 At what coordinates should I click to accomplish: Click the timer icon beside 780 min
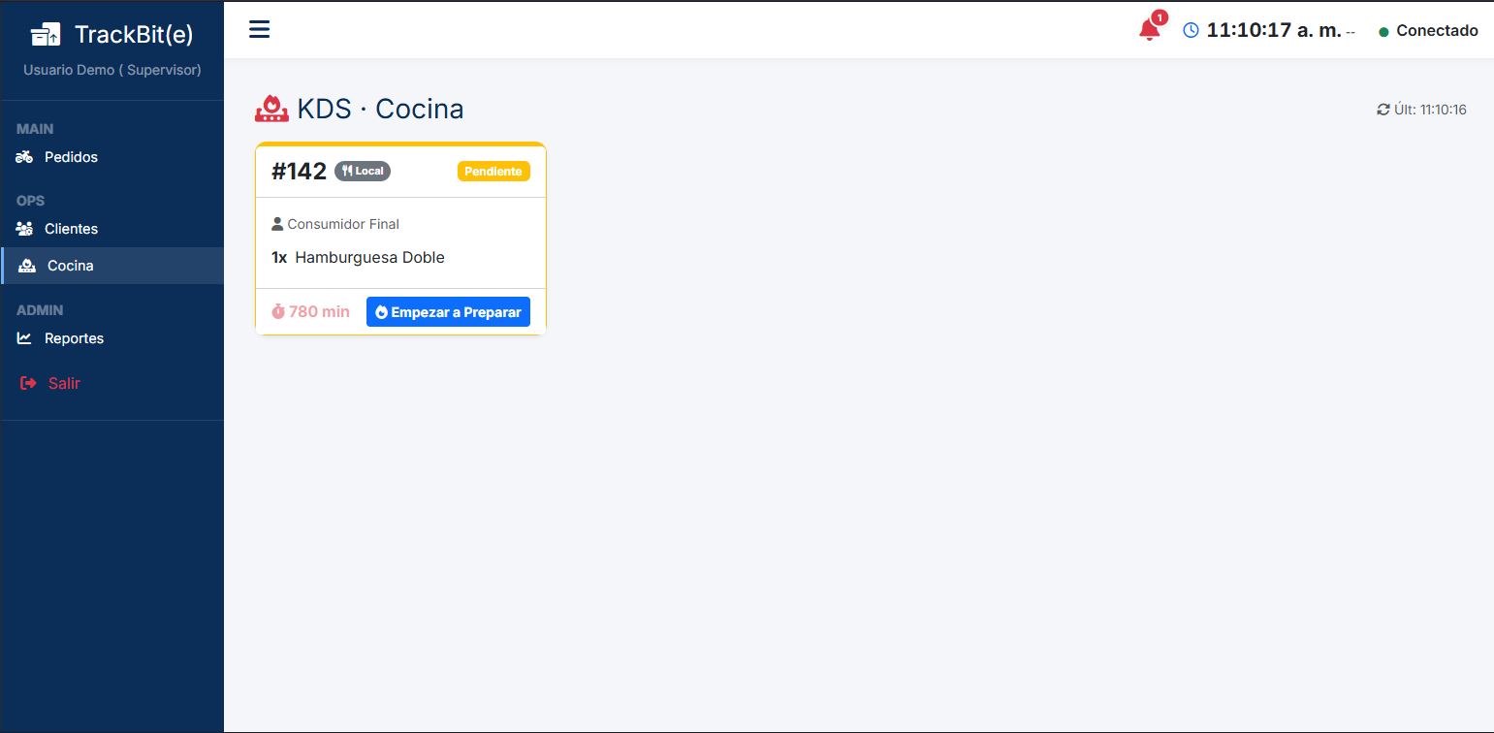278,311
